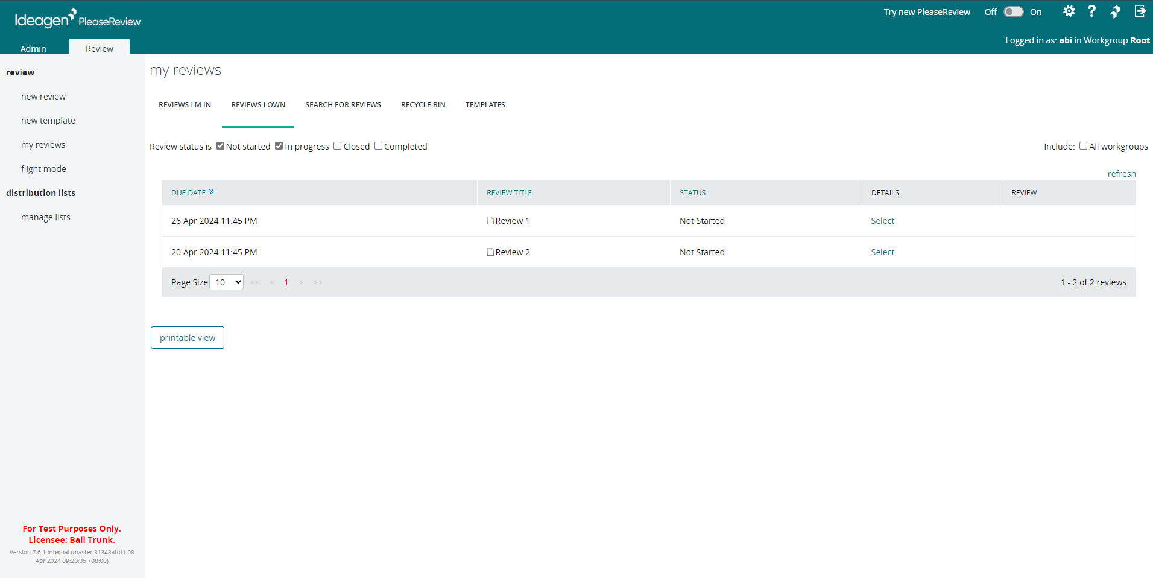Open flight mode in the sidebar

pyautogui.click(x=43, y=169)
